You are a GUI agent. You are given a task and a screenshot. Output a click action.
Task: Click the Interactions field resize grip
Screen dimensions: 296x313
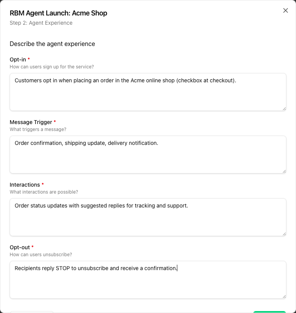click(284, 234)
